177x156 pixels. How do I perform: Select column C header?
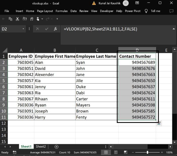click(x=97, y=50)
